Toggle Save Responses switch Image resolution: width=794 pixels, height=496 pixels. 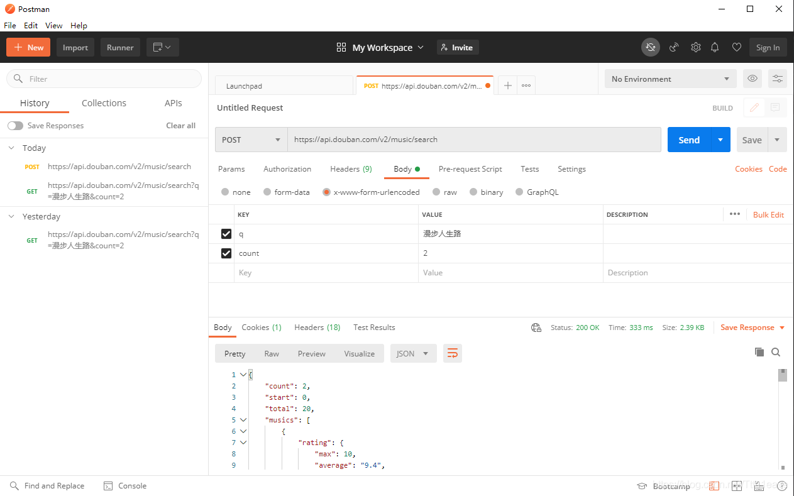pyautogui.click(x=15, y=126)
